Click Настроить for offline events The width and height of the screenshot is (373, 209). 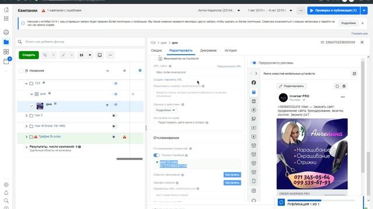pyautogui.click(x=232, y=183)
